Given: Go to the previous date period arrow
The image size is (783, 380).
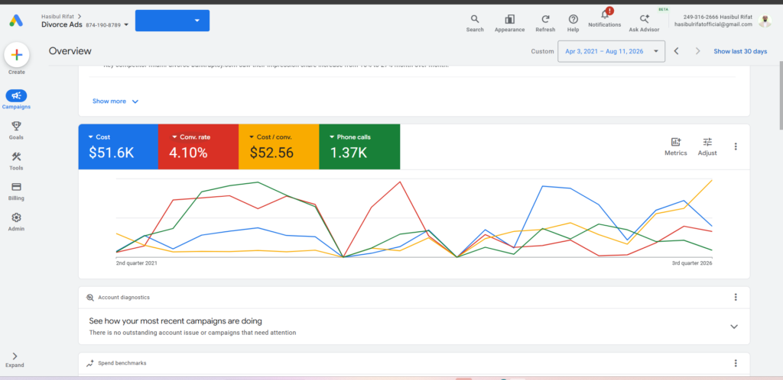Looking at the screenshot, I should tap(676, 51).
